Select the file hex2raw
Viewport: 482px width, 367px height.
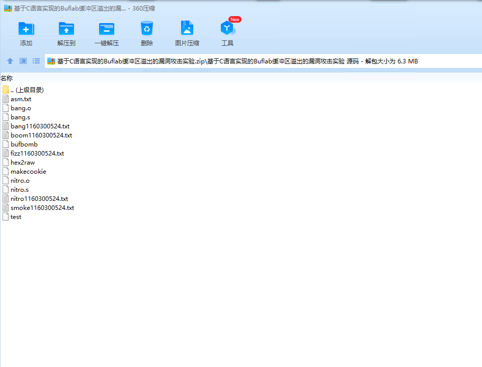tap(23, 163)
